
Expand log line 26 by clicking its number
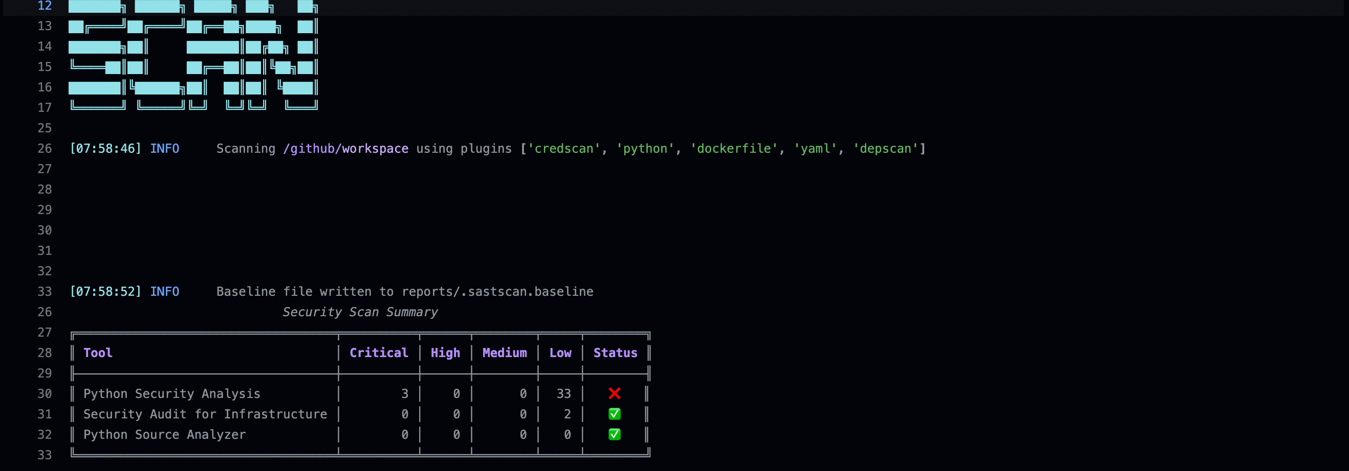click(45, 149)
